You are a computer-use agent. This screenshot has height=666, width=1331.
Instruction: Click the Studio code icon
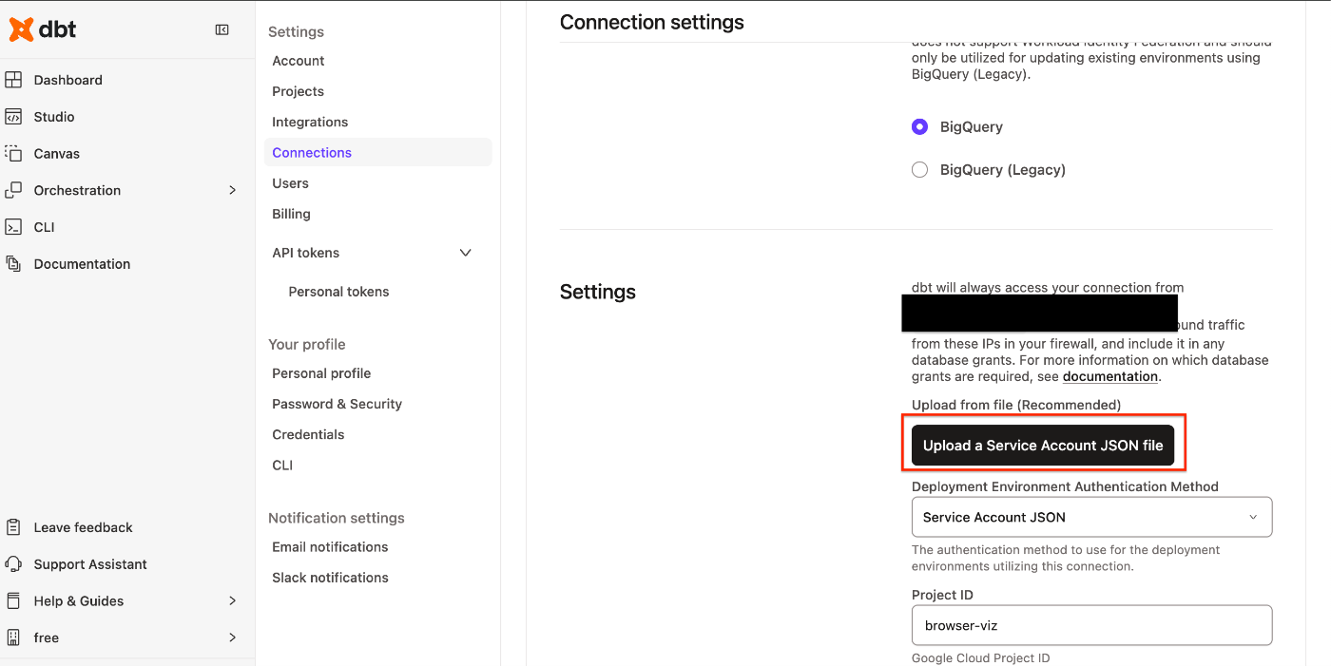coord(13,117)
